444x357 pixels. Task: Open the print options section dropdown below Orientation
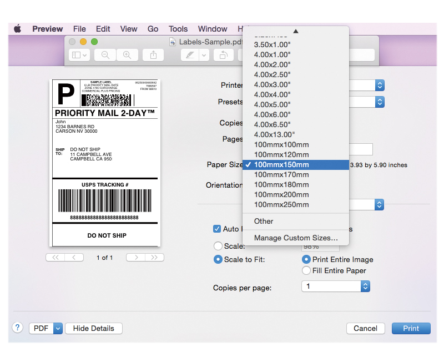[379, 204]
